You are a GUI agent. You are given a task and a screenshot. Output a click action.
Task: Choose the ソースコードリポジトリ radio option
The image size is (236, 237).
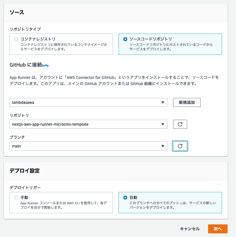tap(125, 39)
